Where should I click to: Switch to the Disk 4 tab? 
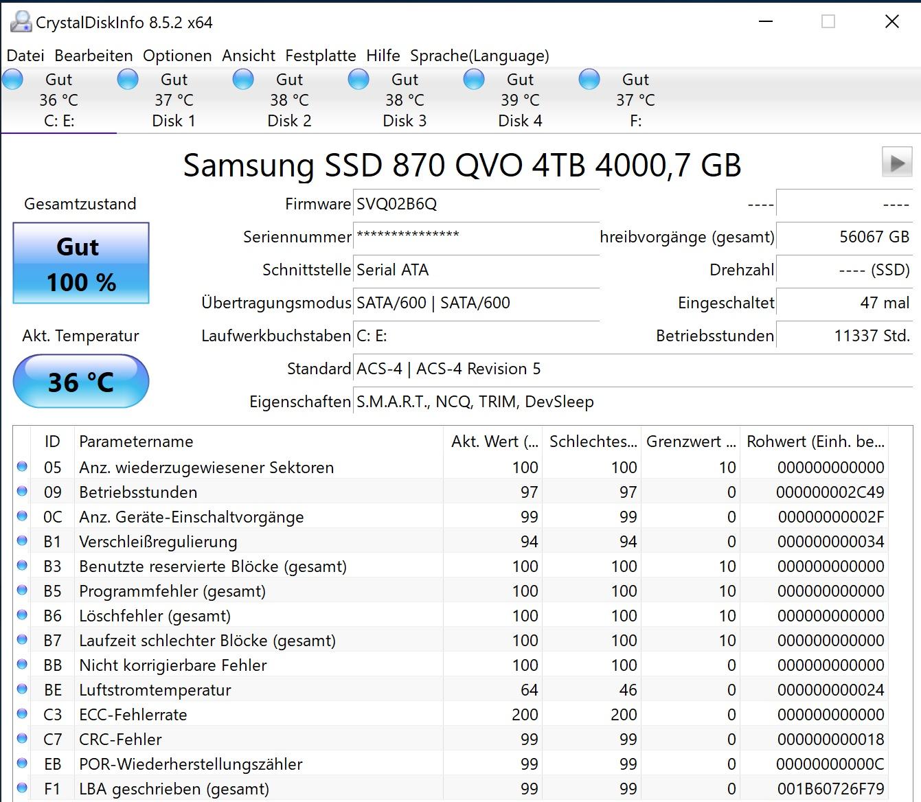click(521, 100)
